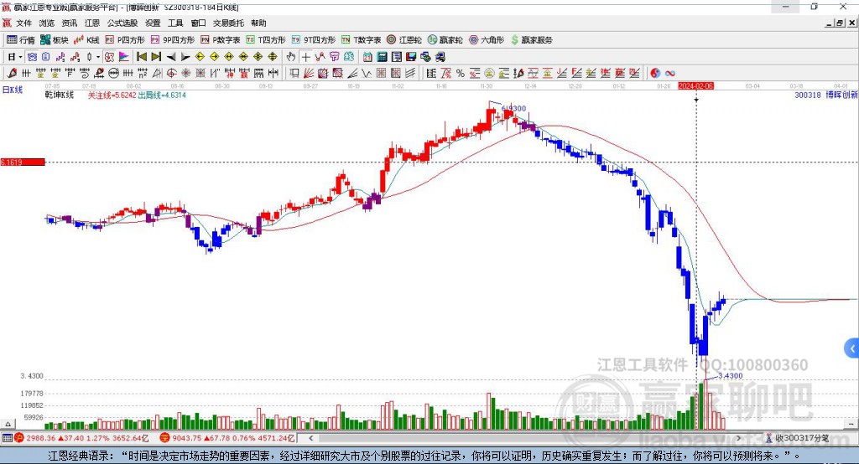Click the black left arrow icon
859x464 pixels.
(171, 57)
